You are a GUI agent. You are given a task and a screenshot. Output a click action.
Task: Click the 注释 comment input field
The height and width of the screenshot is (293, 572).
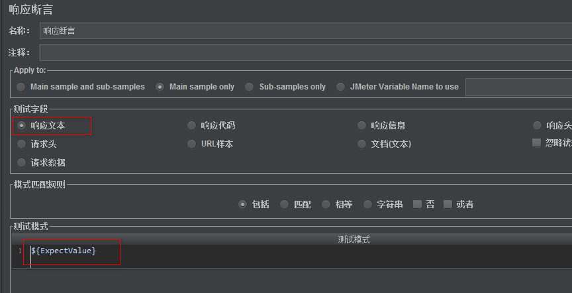305,52
